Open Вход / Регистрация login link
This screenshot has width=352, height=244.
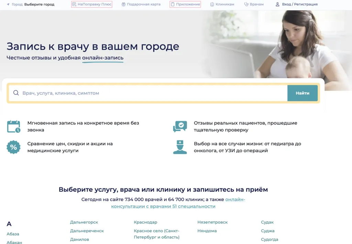[x=299, y=4]
